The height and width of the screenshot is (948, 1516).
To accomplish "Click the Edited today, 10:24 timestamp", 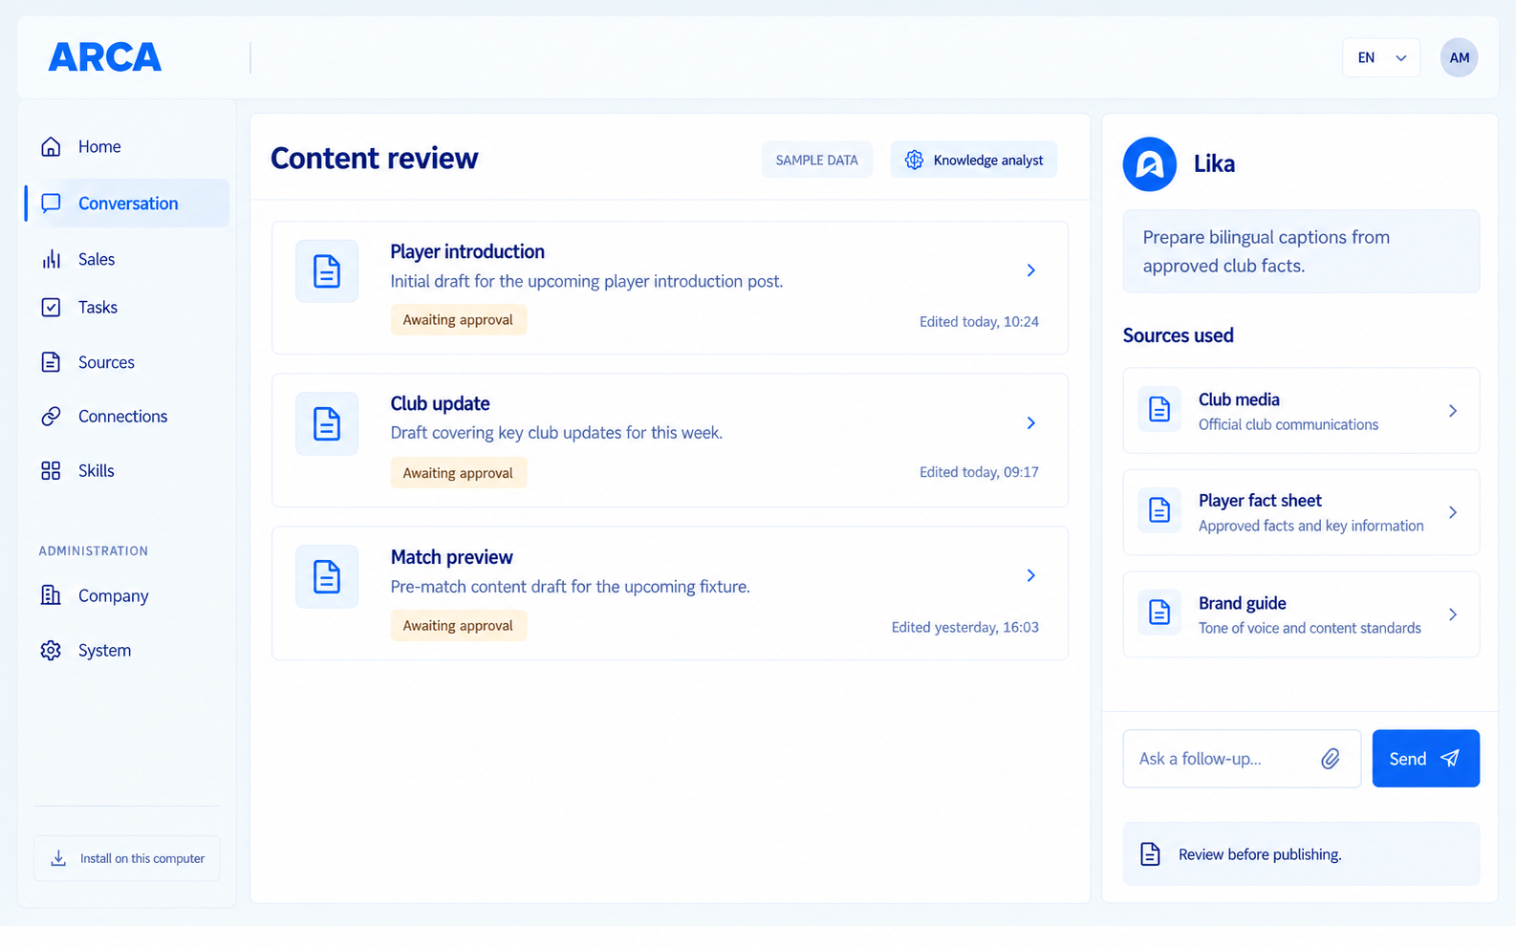I will 979,322.
